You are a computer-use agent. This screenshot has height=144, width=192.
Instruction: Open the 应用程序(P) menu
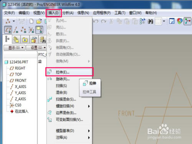102,13
